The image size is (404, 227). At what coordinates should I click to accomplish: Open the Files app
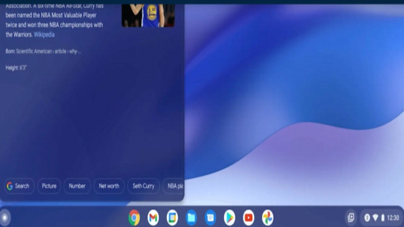tap(191, 217)
